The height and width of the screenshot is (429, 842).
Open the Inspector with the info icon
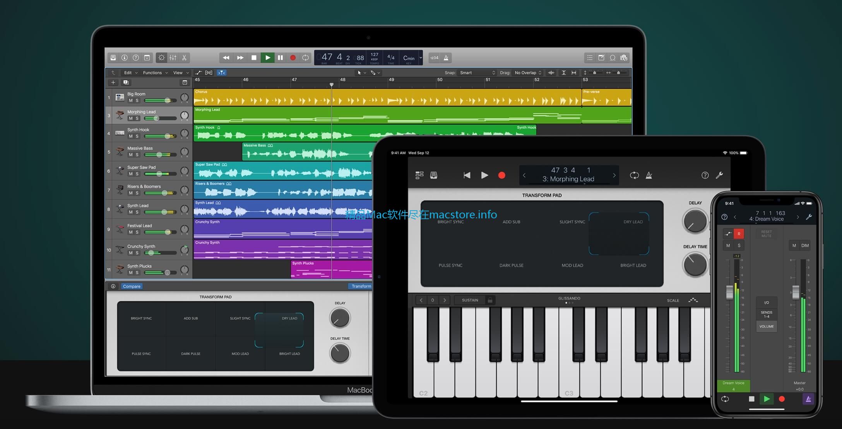[124, 58]
